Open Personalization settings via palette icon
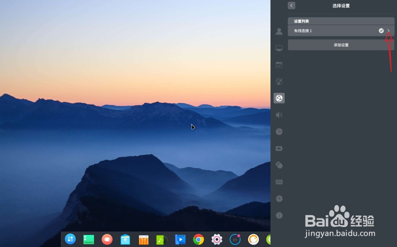The width and height of the screenshot is (397, 247). pyautogui.click(x=279, y=81)
